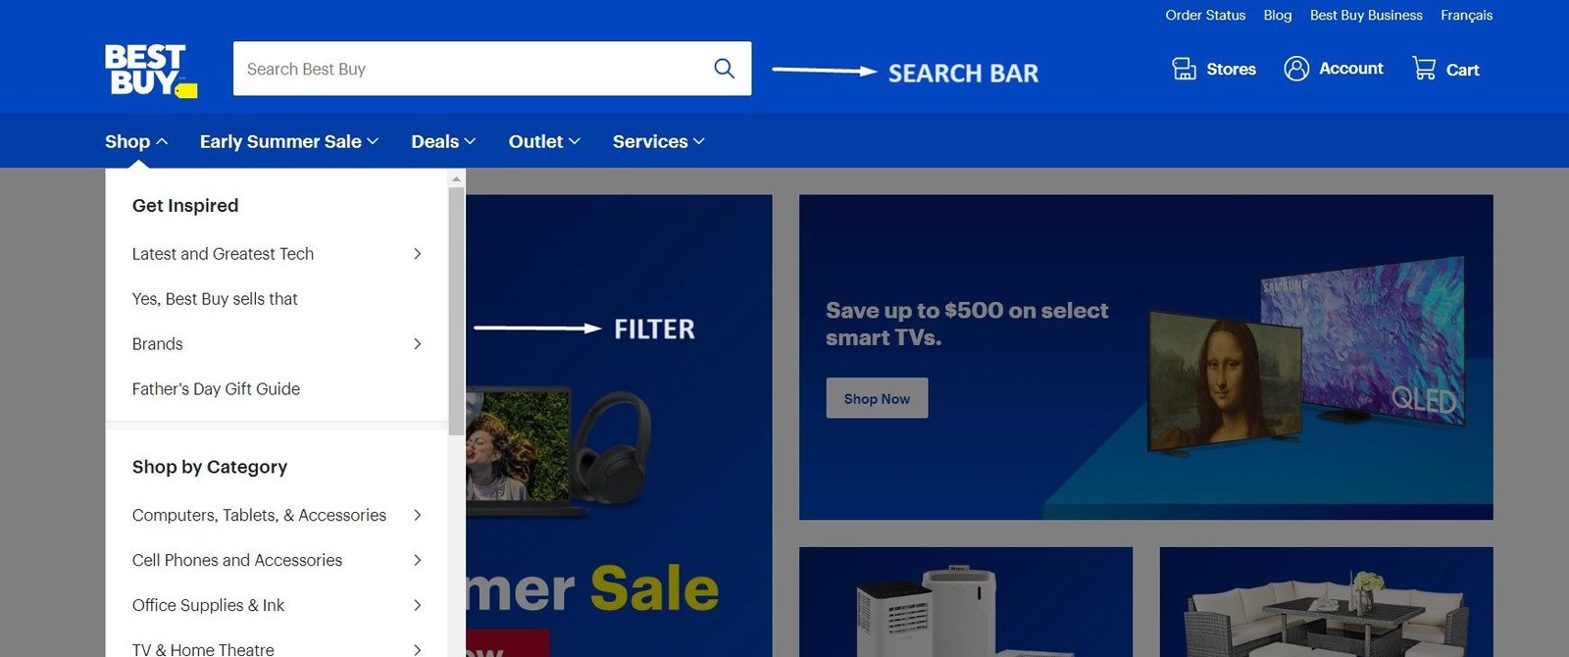Expand Latest and Greatest Tech arrow
The image size is (1569, 657).
pos(418,254)
